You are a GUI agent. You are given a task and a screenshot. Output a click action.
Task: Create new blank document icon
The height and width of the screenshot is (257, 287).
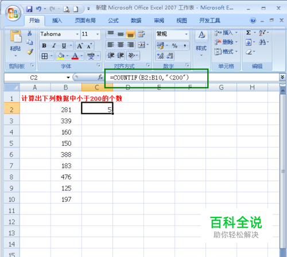pyautogui.click(x=76, y=9)
